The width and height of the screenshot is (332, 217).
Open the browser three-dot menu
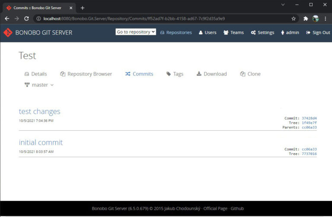pos(326,19)
